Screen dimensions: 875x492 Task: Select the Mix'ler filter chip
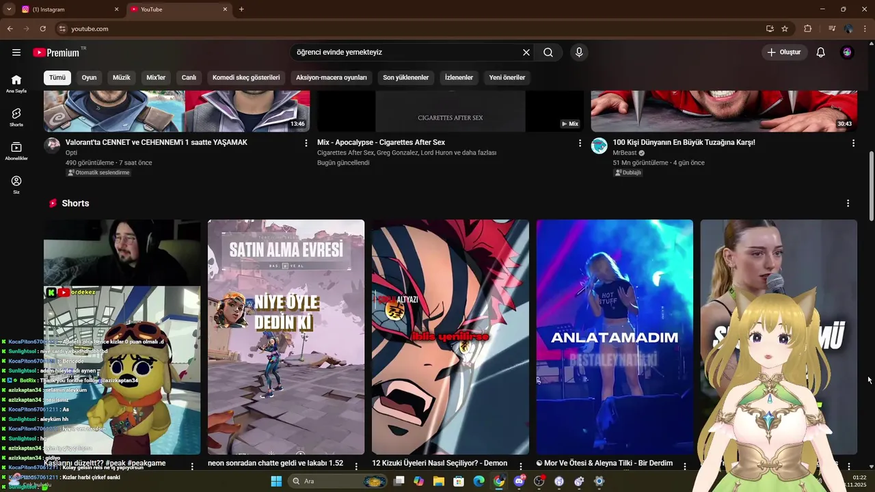point(156,77)
